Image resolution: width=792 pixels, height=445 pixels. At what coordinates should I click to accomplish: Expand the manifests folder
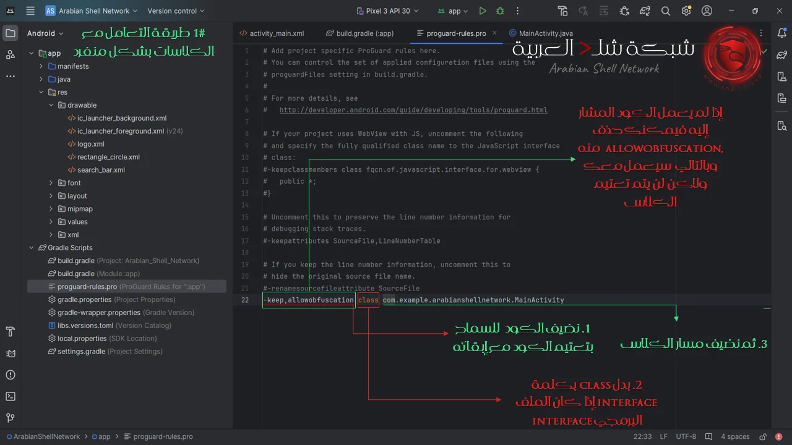pos(41,66)
